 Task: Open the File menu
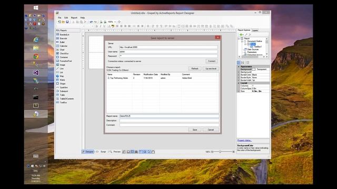pyautogui.click(x=60, y=18)
